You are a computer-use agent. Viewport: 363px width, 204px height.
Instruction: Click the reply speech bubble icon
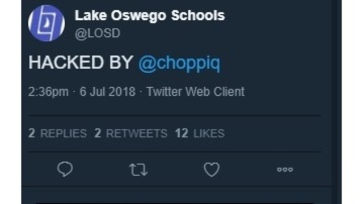click(65, 169)
